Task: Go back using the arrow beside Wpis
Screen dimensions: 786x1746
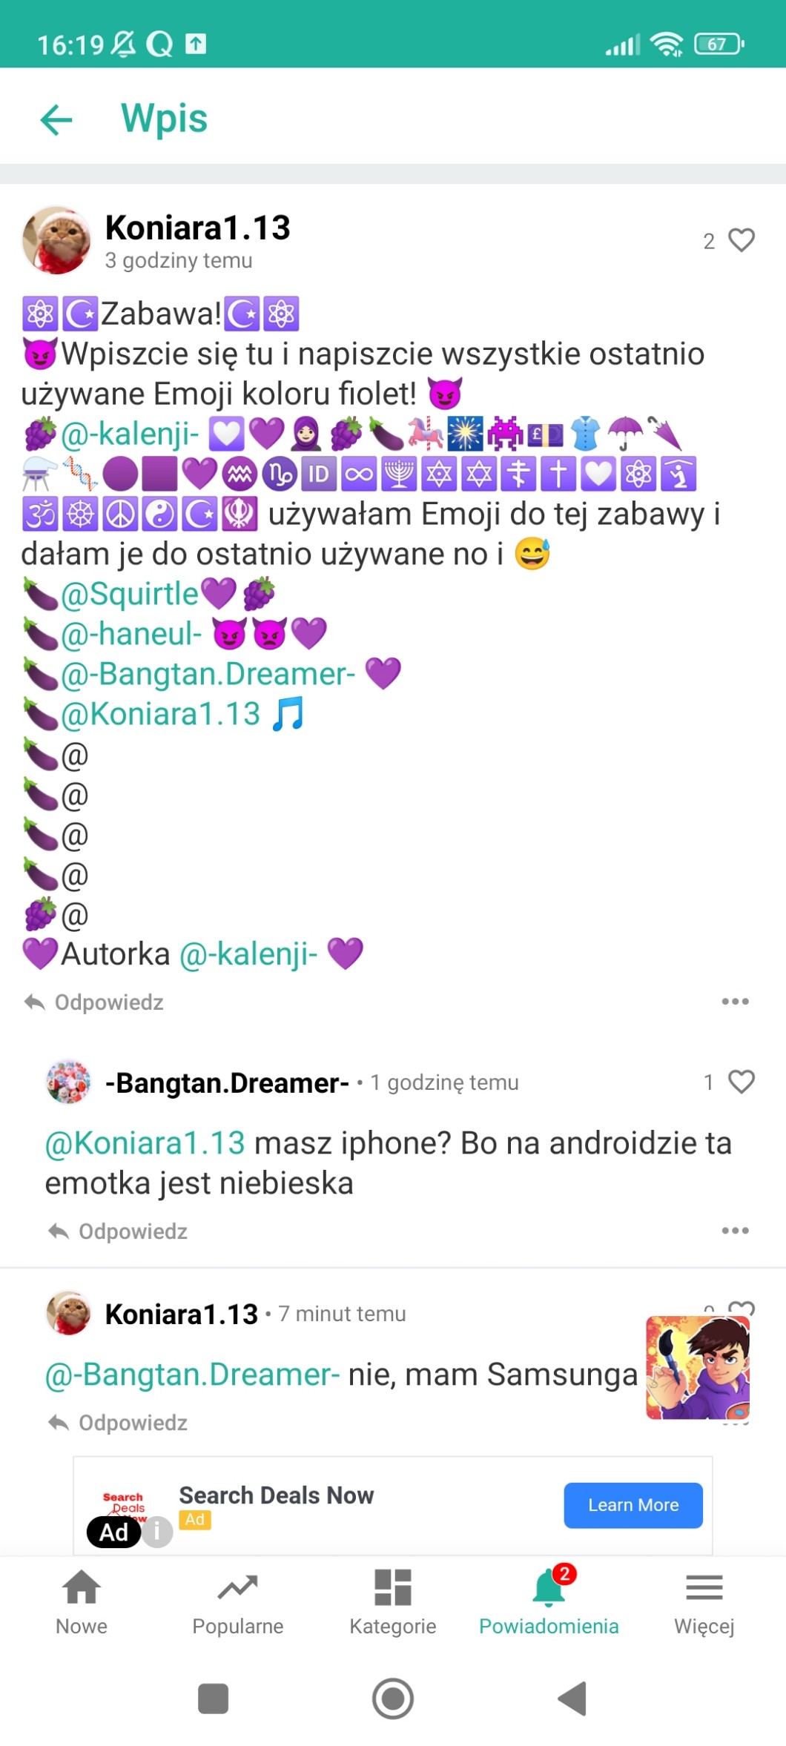Action: [x=56, y=119]
